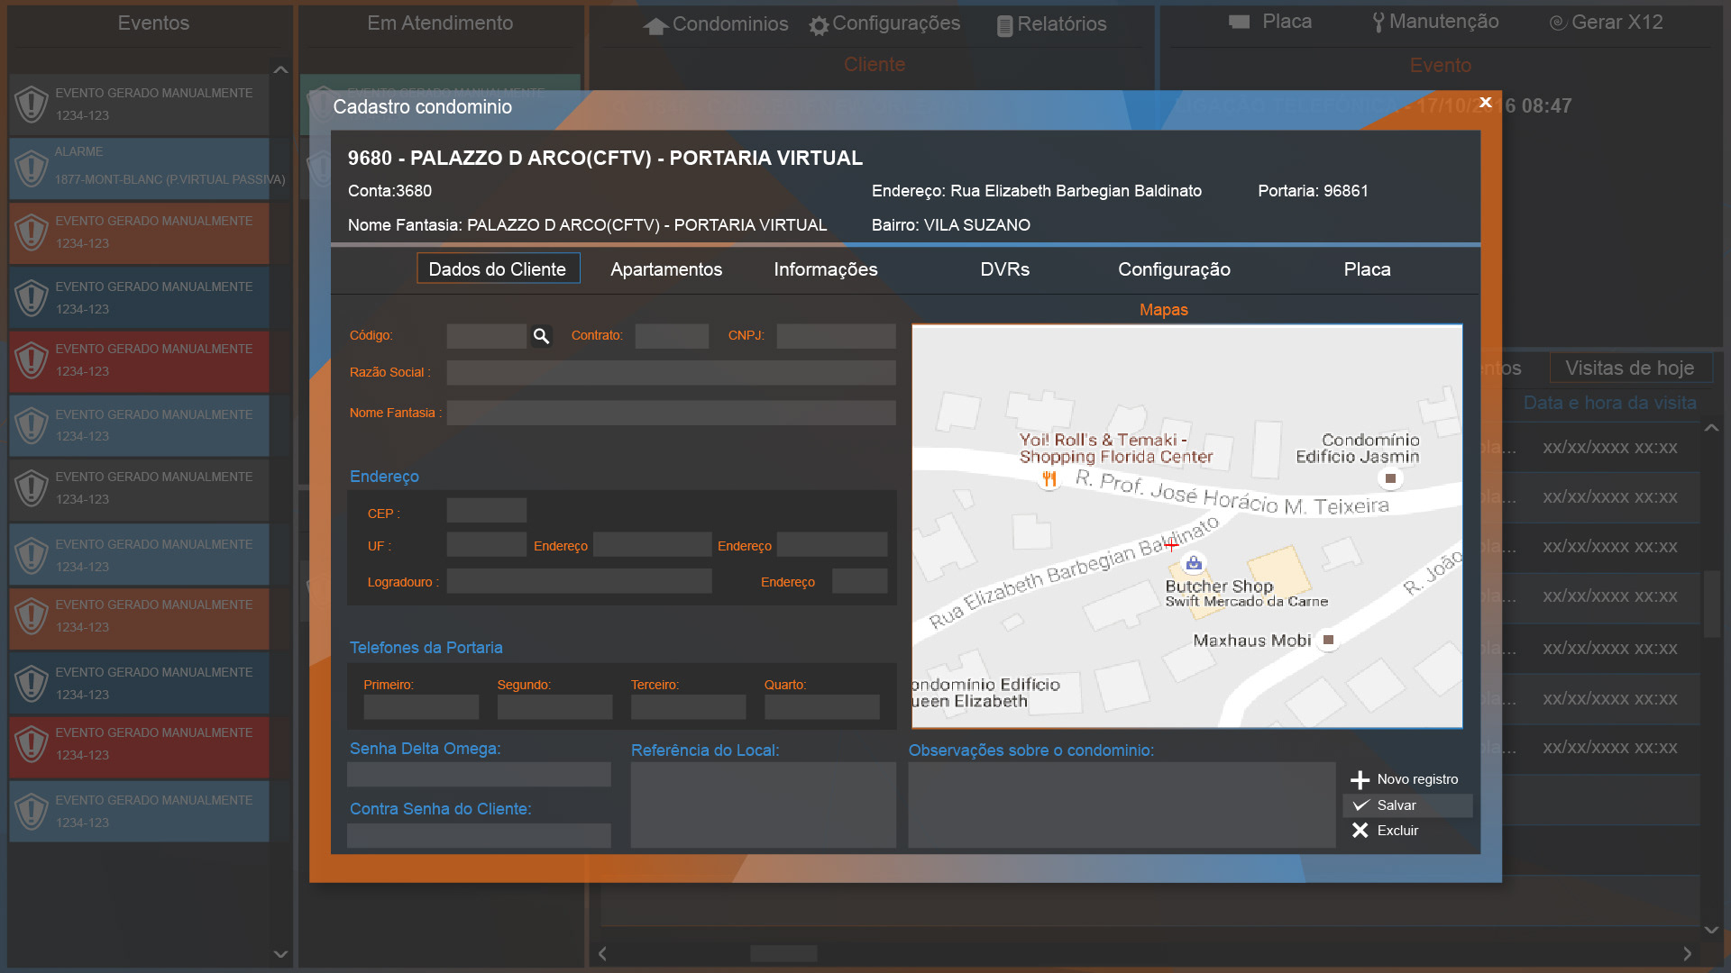This screenshot has width=1731, height=973.
Task: Click the Contrato input field
Action: 672,336
